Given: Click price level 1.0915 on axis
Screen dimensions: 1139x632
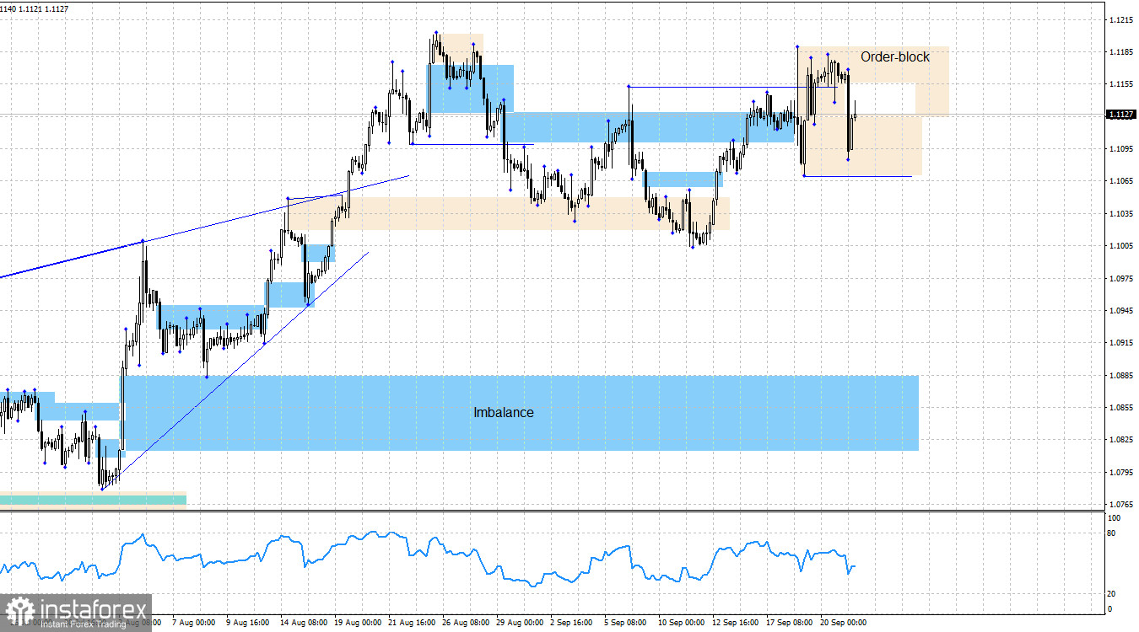Looking at the screenshot, I should pos(1121,343).
